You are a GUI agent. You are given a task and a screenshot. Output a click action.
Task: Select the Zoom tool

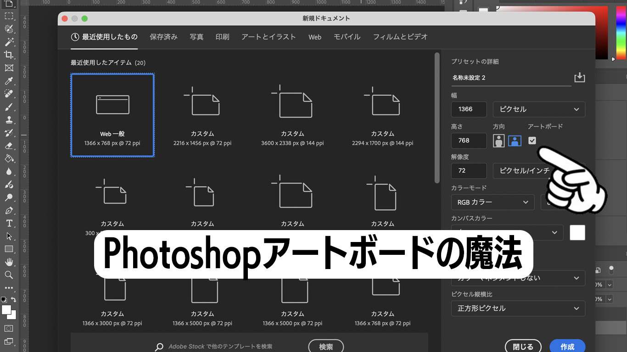pyautogui.click(x=9, y=275)
